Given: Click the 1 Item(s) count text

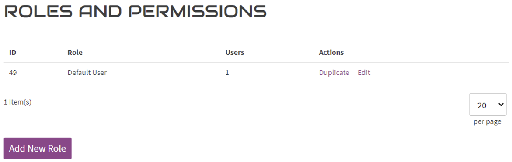Looking at the screenshot, I should pos(17,102).
